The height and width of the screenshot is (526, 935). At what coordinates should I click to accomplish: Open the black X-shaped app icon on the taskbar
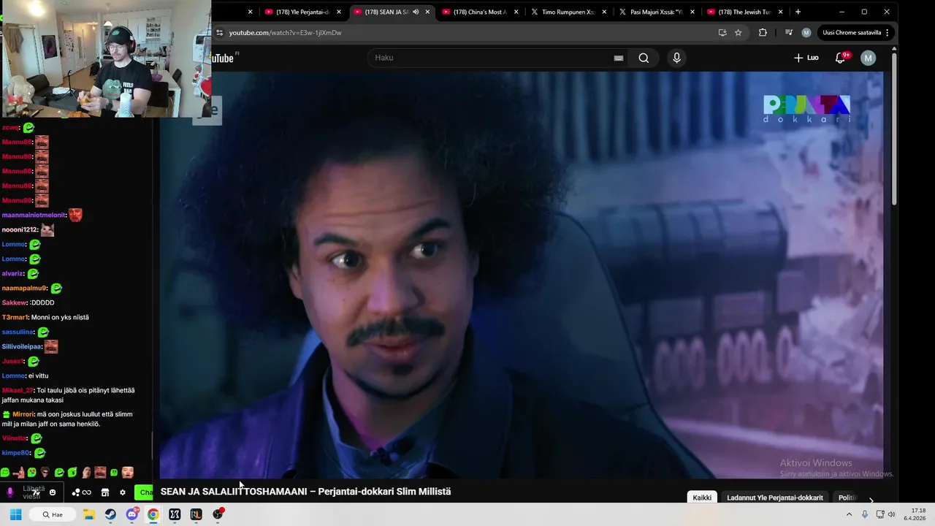pyautogui.click(x=175, y=514)
